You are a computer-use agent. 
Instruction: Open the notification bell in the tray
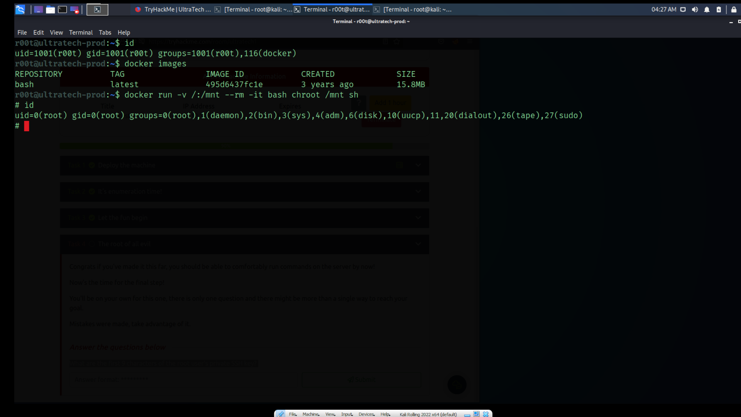707,10
